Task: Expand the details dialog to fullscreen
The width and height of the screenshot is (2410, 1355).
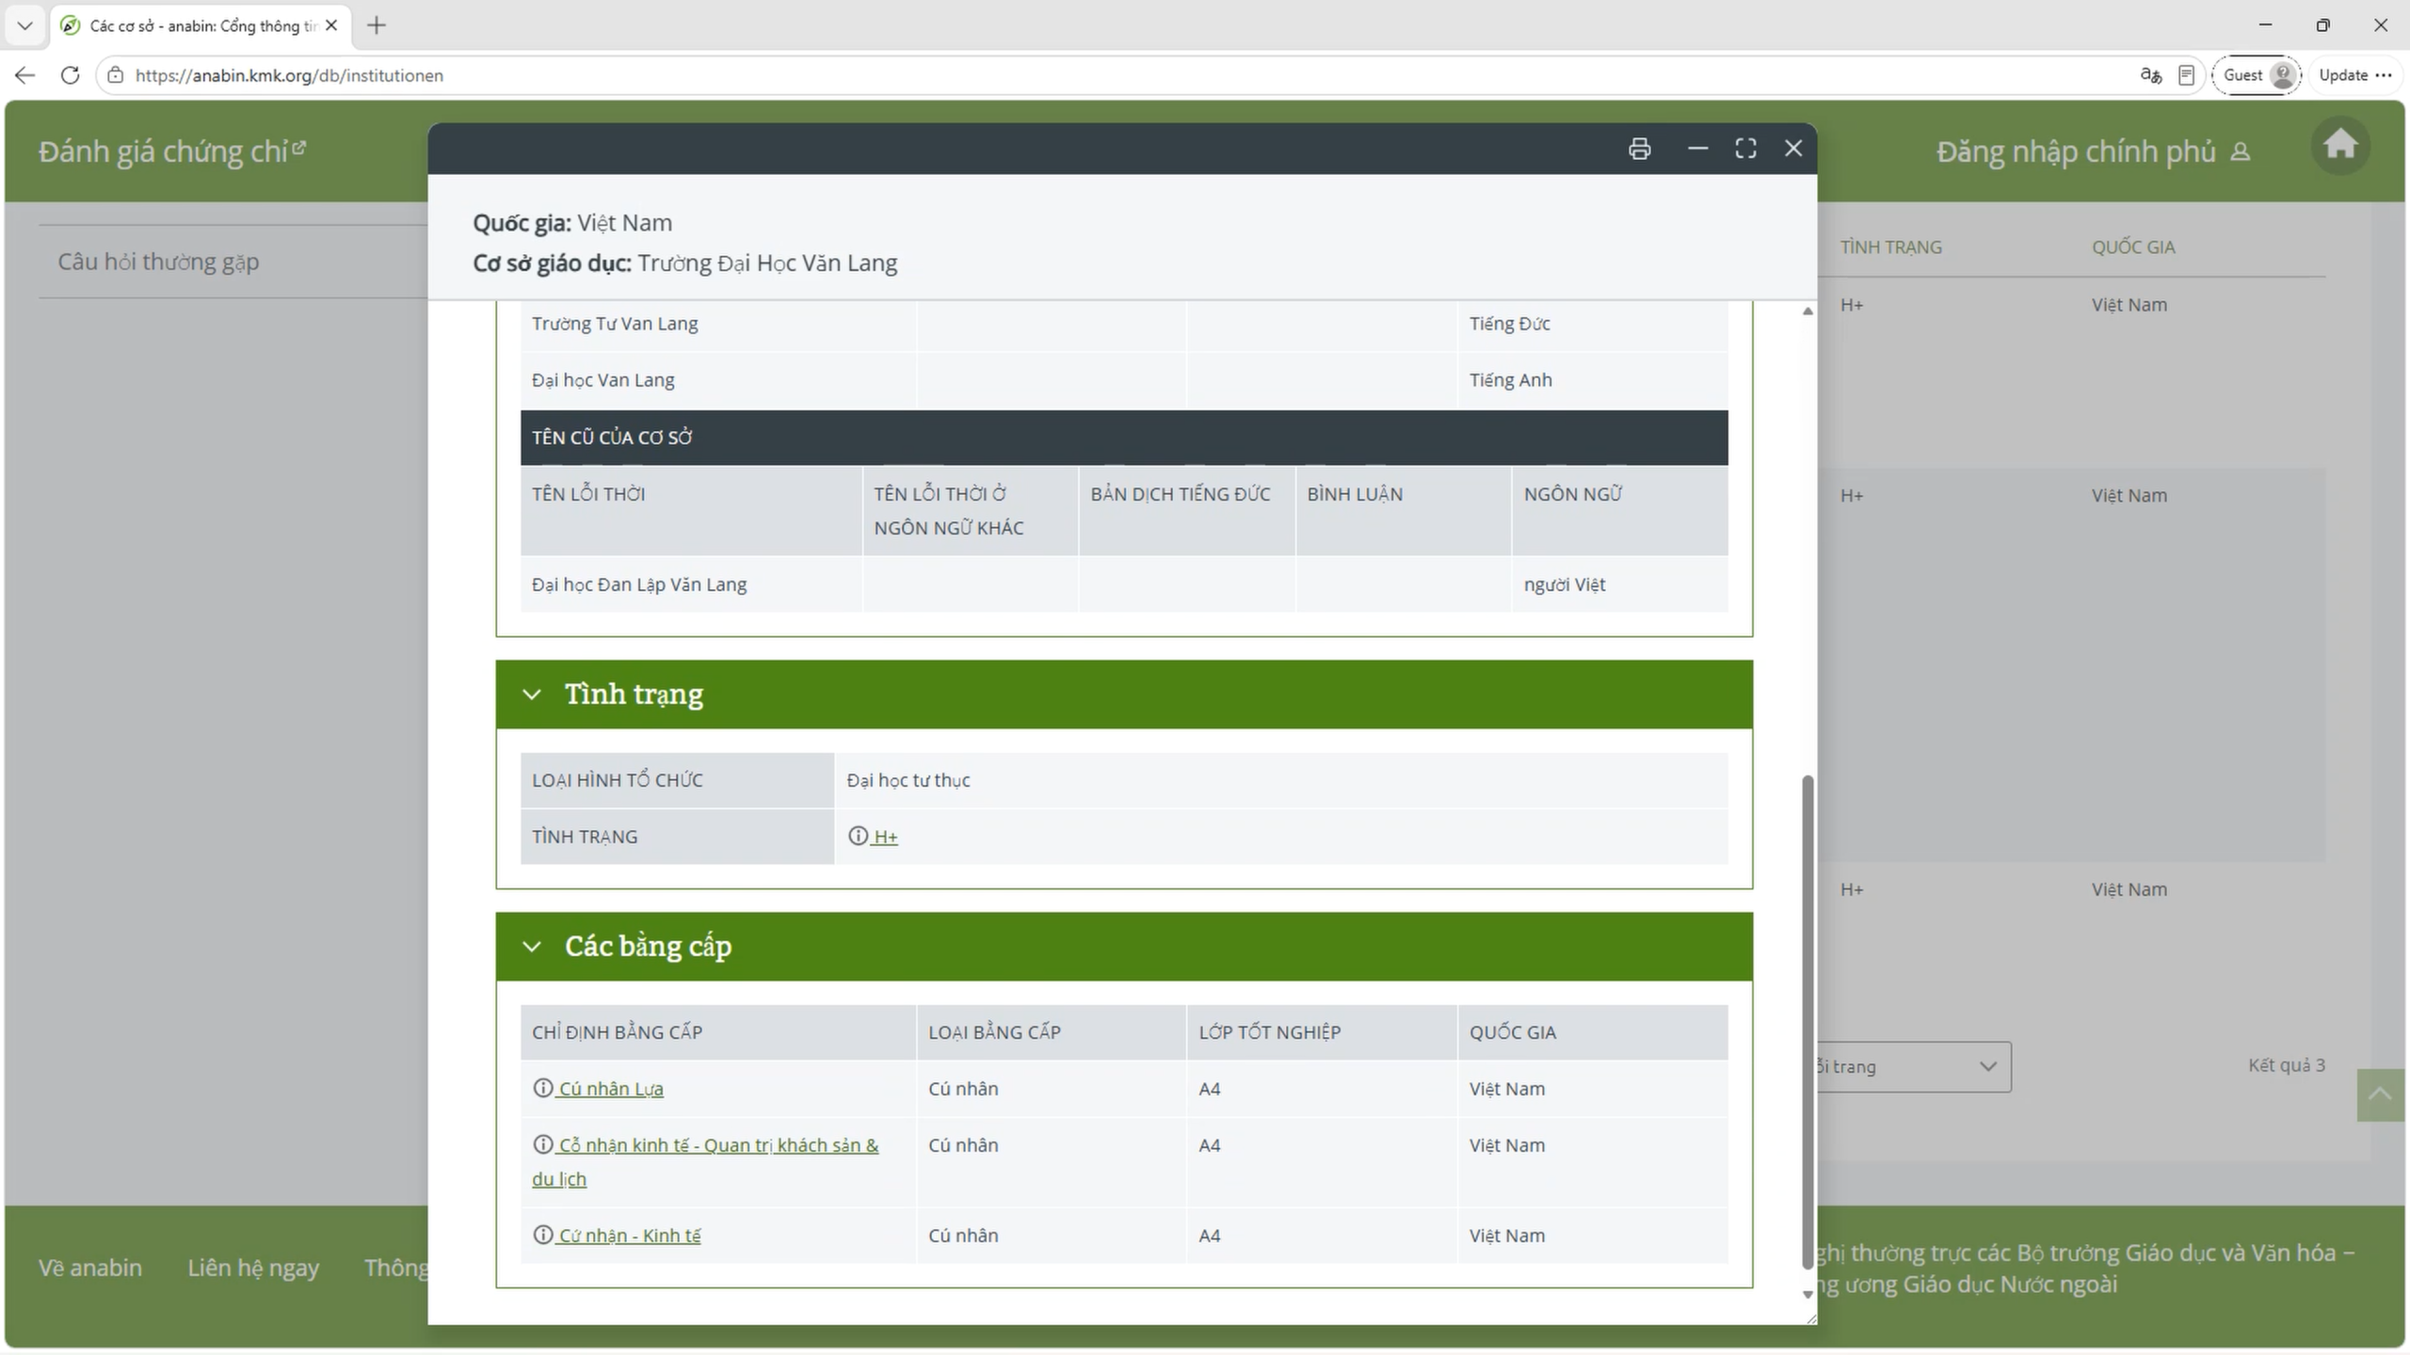Action: (1745, 149)
